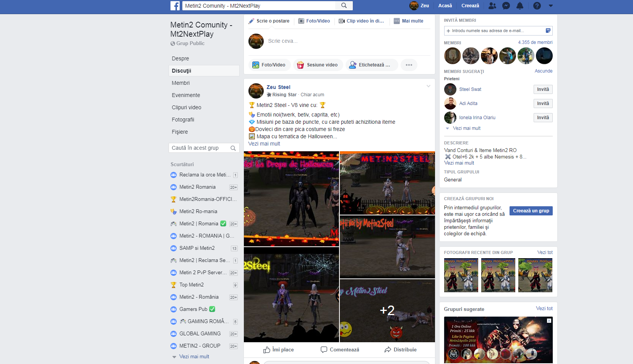The image size is (633, 364).
Task: Invite Steel Swat to the group
Action: [543, 89]
